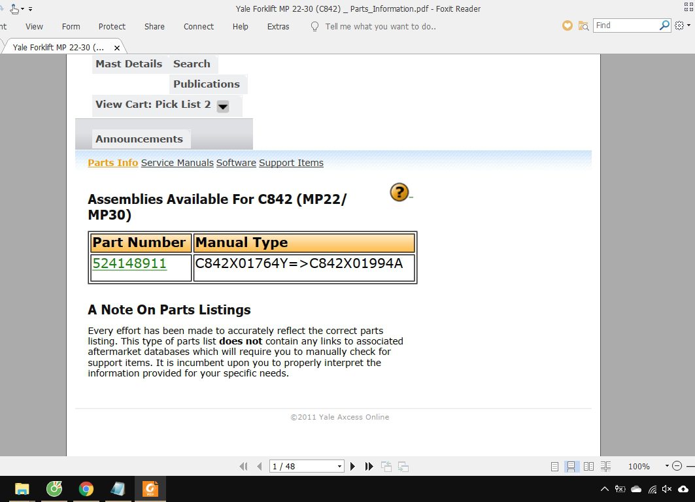Screen dimensions: 695x502
Task: Follow the Service Manuals link
Action: click(177, 163)
